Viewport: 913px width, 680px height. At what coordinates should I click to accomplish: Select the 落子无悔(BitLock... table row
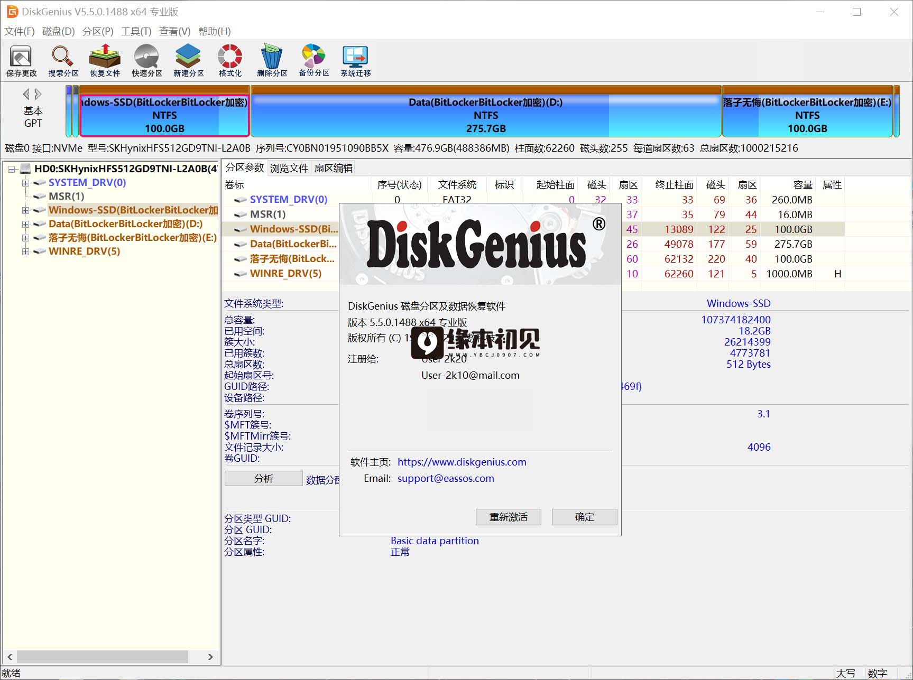pyautogui.click(x=534, y=259)
